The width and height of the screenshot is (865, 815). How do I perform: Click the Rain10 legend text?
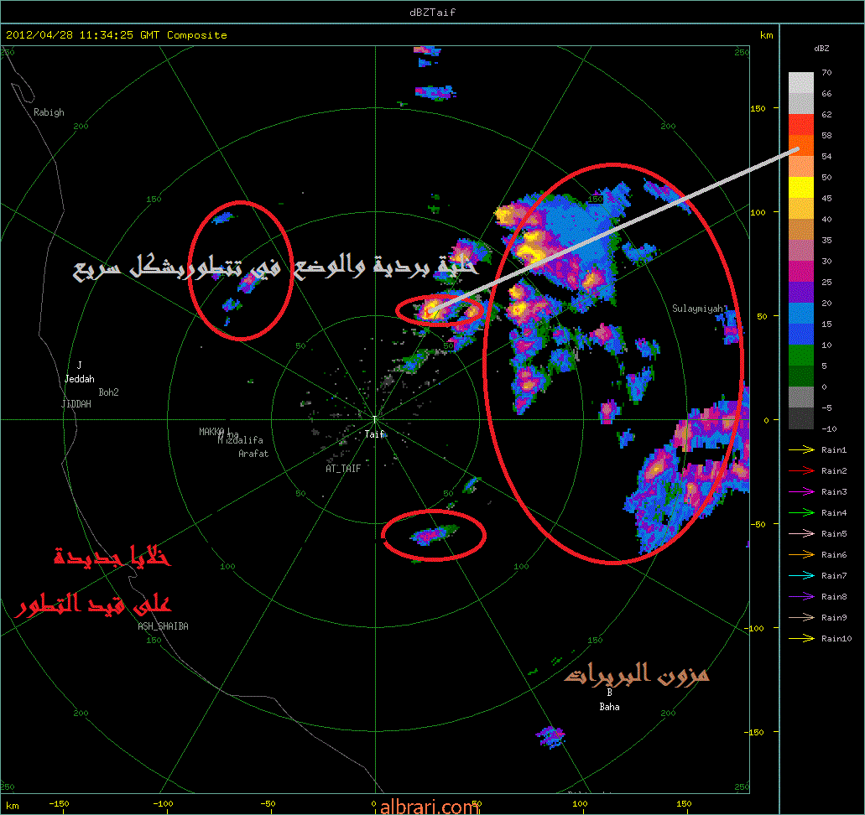coord(836,639)
